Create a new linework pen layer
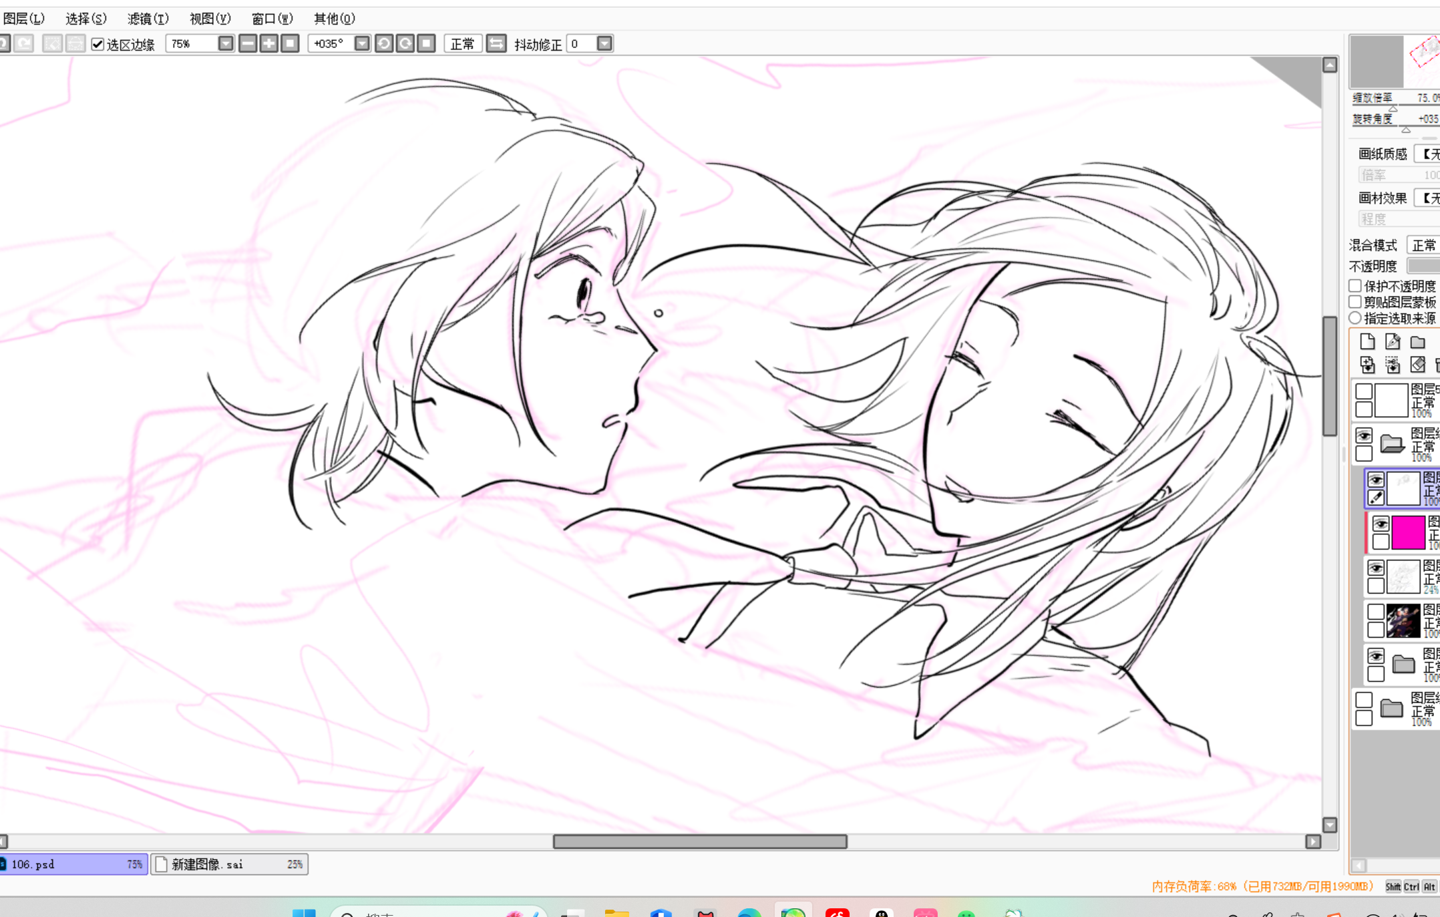The image size is (1440, 917). click(x=1393, y=342)
